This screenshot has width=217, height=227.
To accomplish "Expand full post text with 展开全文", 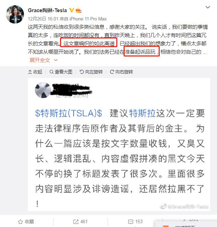I will tap(40, 60).
